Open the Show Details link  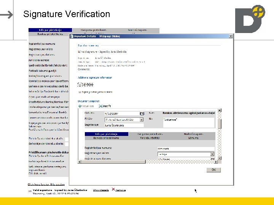tap(101, 190)
